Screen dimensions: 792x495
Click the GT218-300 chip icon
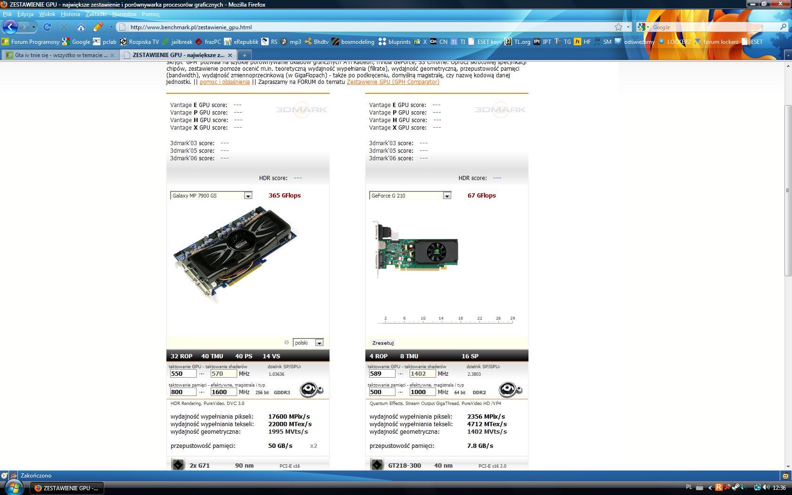tap(377, 465)
